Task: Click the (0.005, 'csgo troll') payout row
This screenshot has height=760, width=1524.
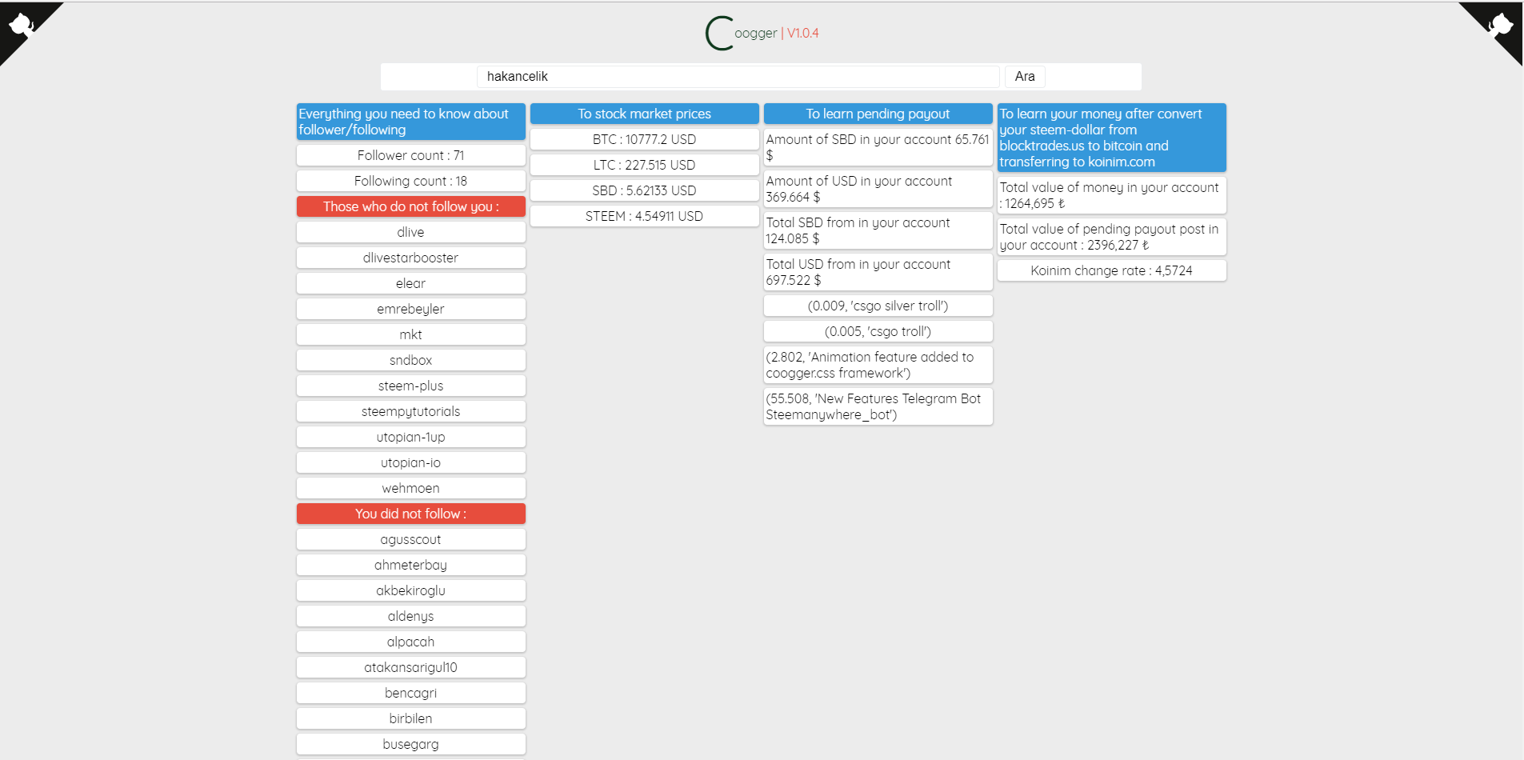Action: click(x=878, y=331)
